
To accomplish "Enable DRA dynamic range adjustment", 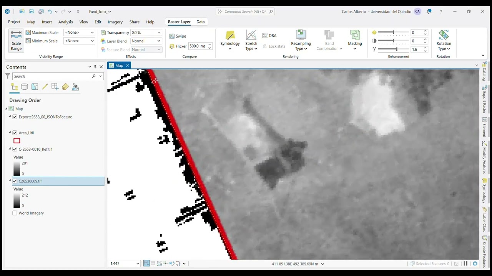I will point(269,36).
